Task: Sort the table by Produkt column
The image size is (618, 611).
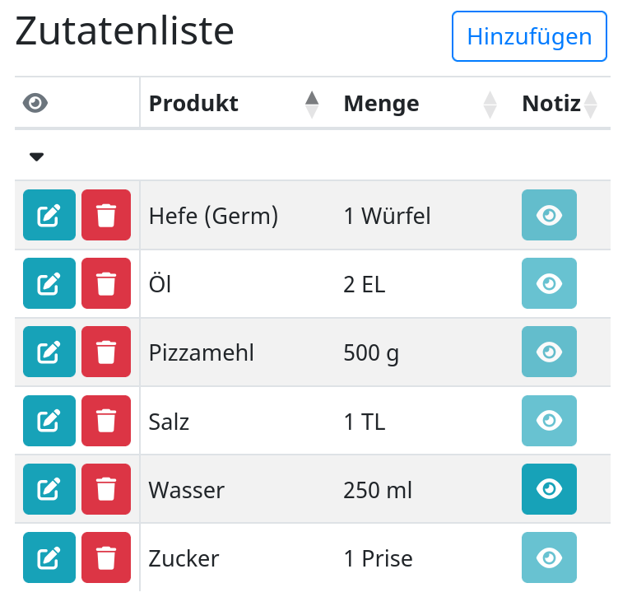Action: (234, 104)
